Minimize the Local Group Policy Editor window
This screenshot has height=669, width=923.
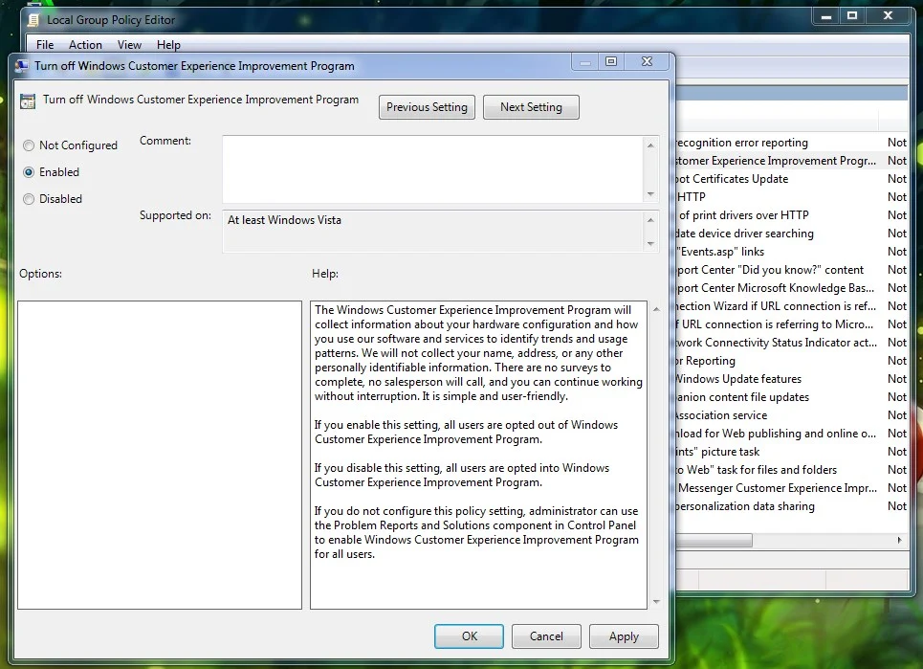tap(826, 16)
